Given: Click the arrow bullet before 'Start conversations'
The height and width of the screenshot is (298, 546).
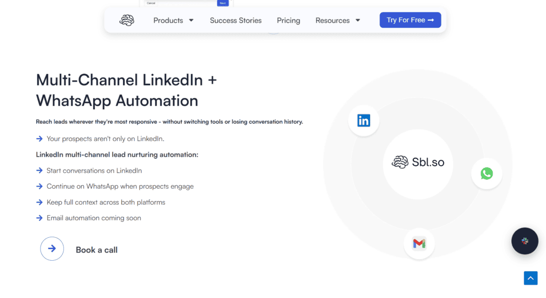Looking at the screenshot, I should pyautogui.click(x=39, y=171).
